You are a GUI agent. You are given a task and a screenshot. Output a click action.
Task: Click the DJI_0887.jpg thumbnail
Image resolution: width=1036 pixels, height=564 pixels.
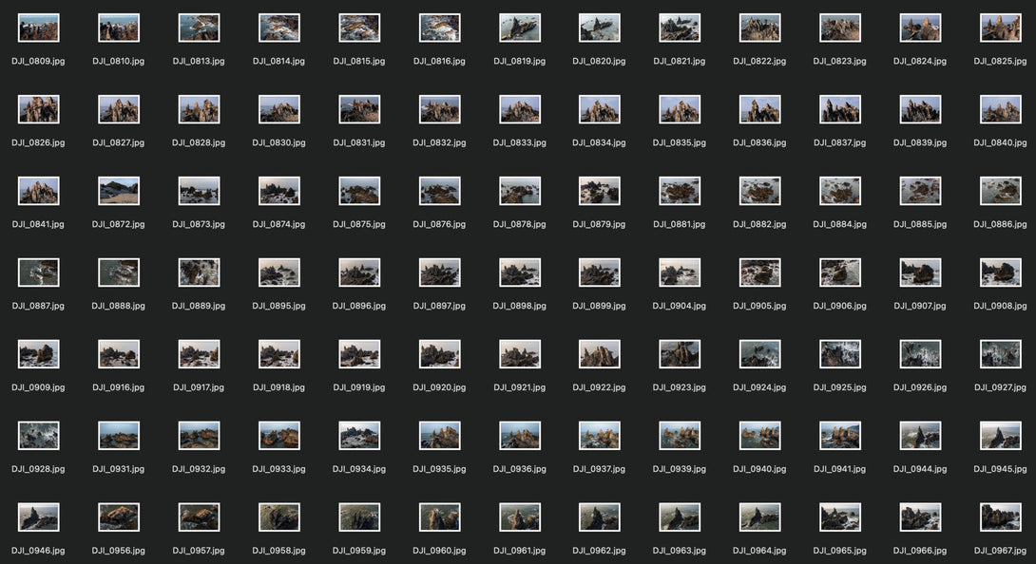[38, 273]
